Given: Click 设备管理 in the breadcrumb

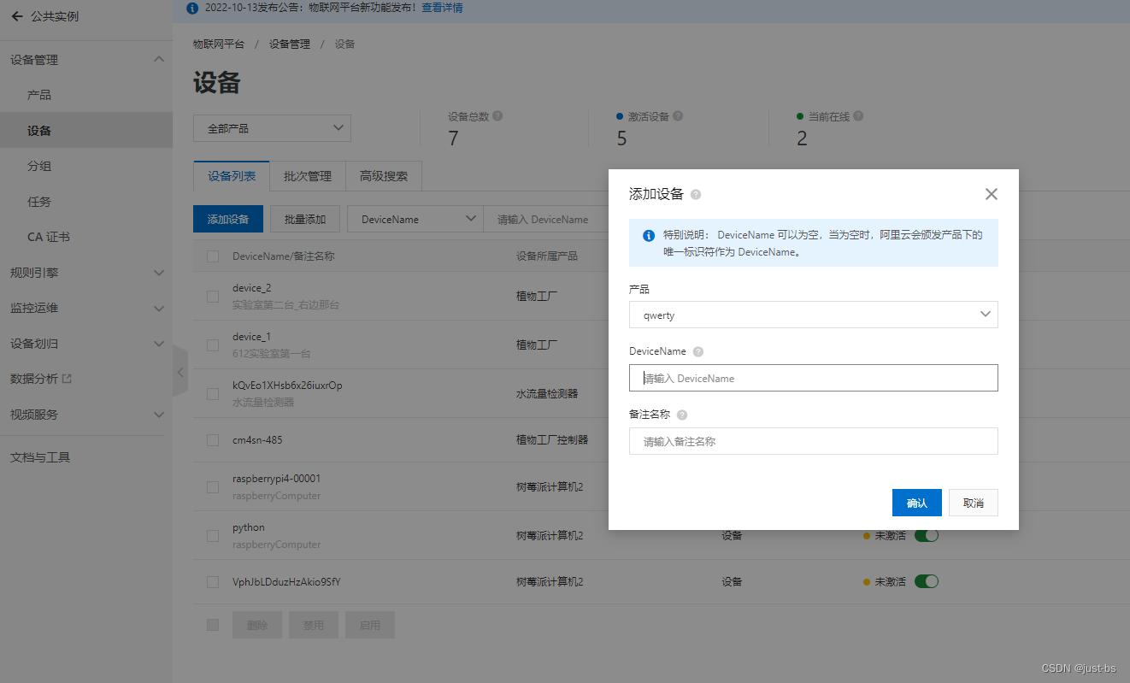Looking at the screenshot, I should point(290,44).
